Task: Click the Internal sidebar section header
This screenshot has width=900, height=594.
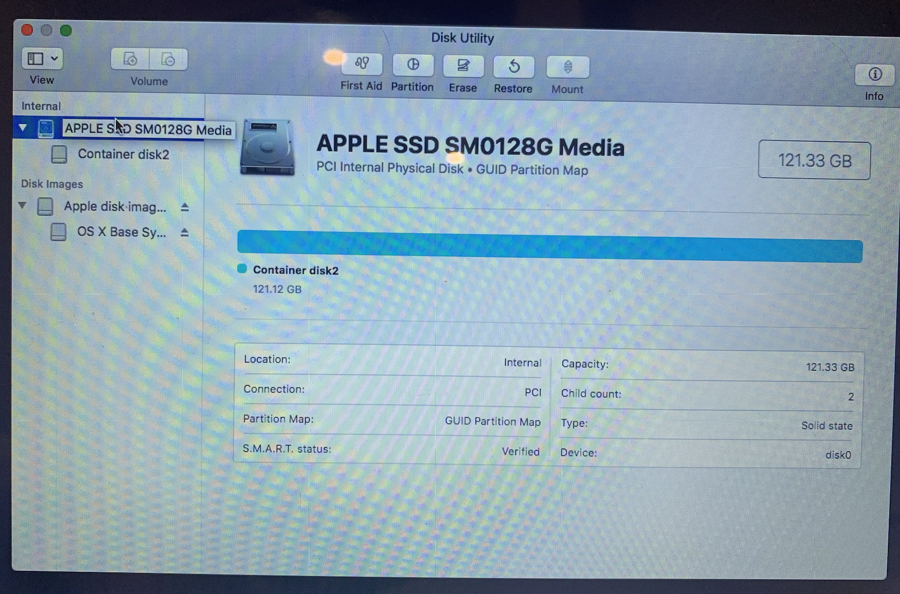Action: click(41, 106)
